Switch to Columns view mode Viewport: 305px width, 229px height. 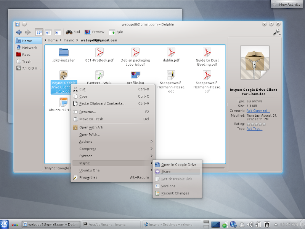tap(58, 32)
